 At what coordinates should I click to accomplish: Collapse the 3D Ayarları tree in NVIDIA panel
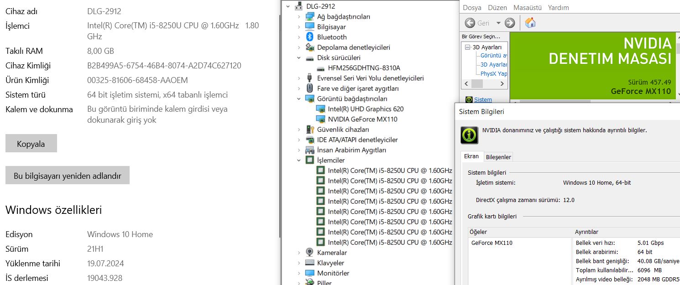pyautogui.click(x=467, y=47)
